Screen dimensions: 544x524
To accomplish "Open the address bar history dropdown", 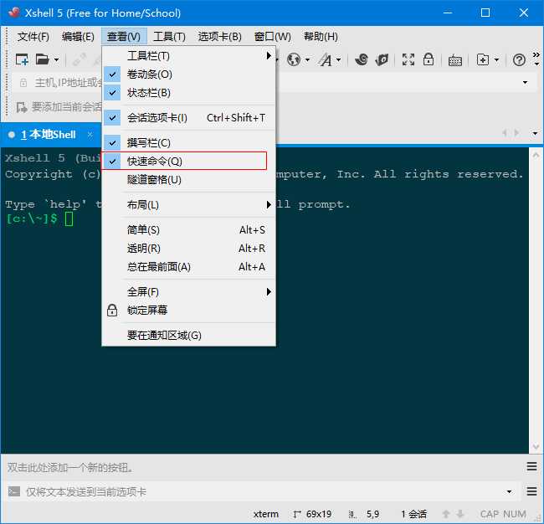I will tap(525, 83).
